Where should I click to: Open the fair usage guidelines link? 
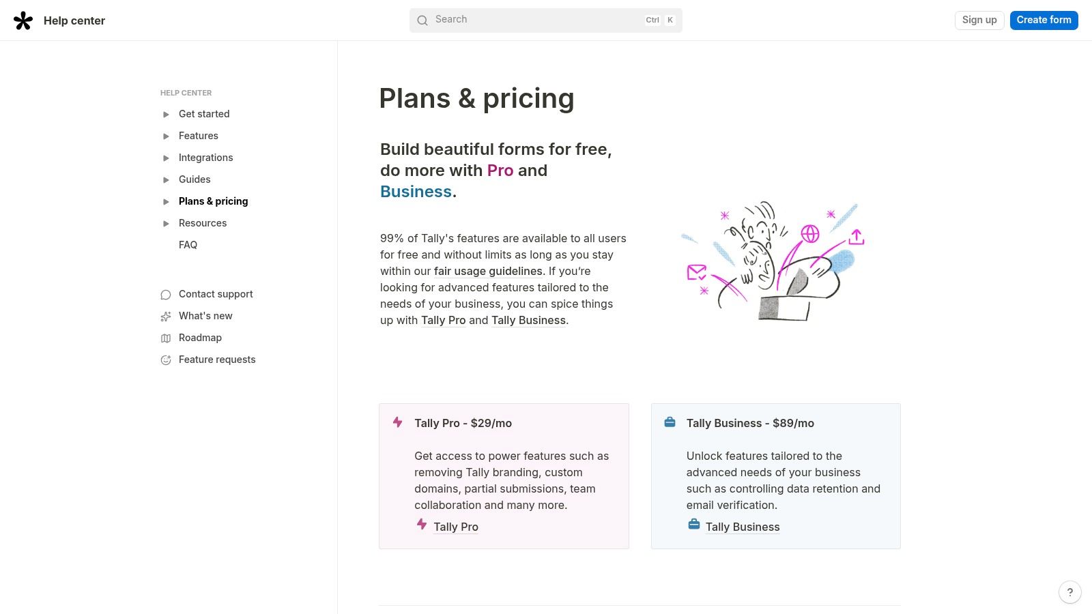(488, 271)
